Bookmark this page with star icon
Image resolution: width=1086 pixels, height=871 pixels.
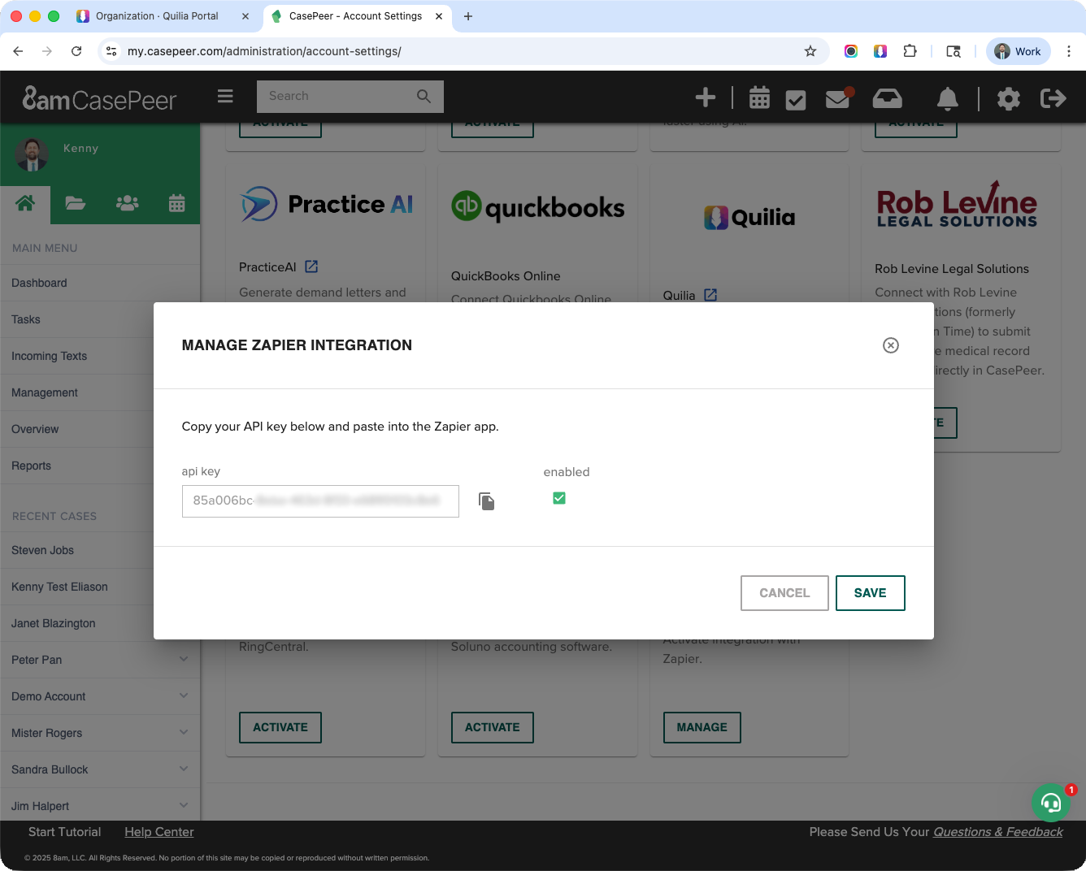pyautogui.click(x=810, y=51)
